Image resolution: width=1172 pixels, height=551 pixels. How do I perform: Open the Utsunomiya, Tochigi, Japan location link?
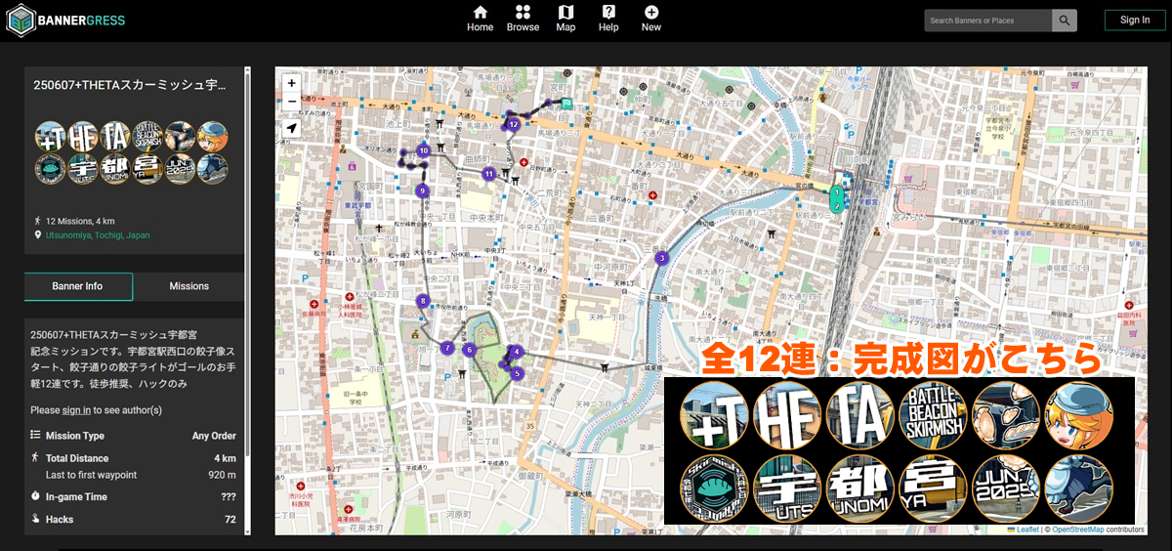click(x=98, y=235)
